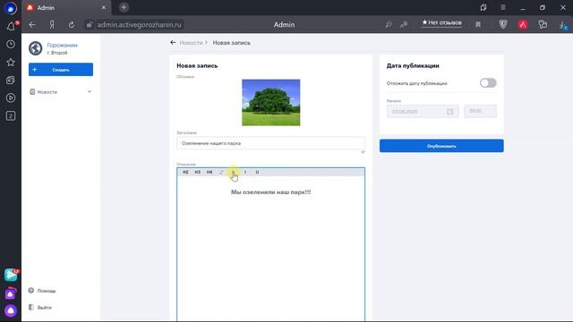Open history clock icon in the browser sidebar

(x=11, y=44)
